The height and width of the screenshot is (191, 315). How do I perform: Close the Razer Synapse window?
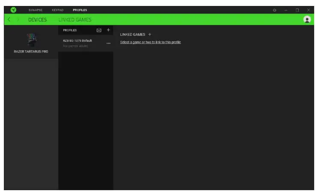(x=309, y=10)
